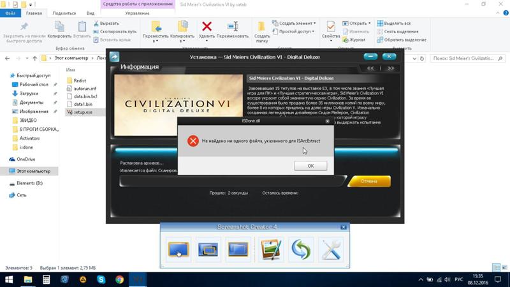Refresh the Explorer address bar

coord(422,59)
